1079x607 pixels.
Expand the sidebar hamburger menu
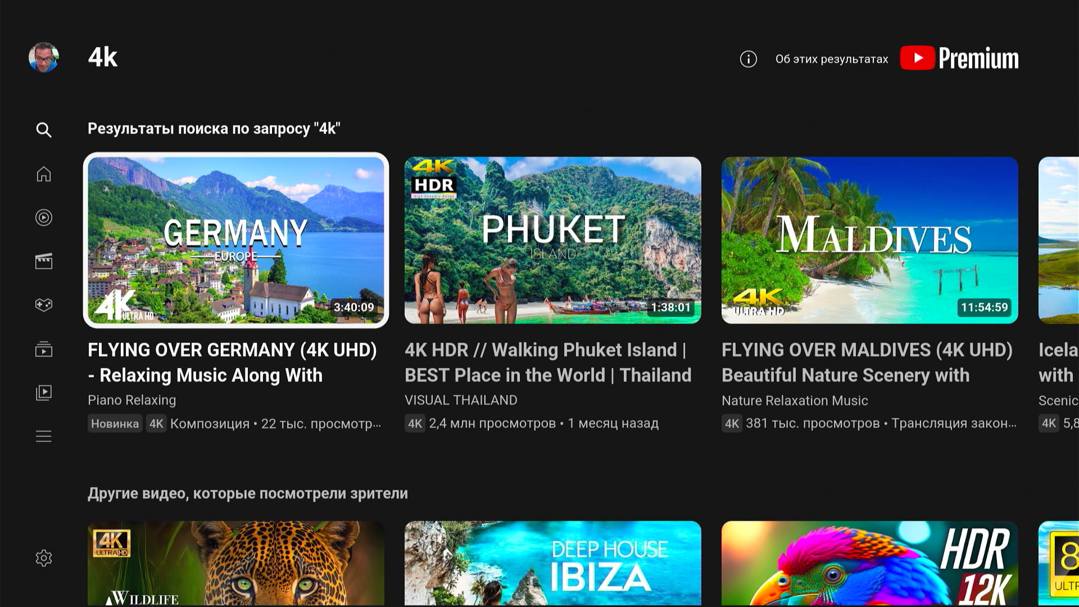pos(44,436)
